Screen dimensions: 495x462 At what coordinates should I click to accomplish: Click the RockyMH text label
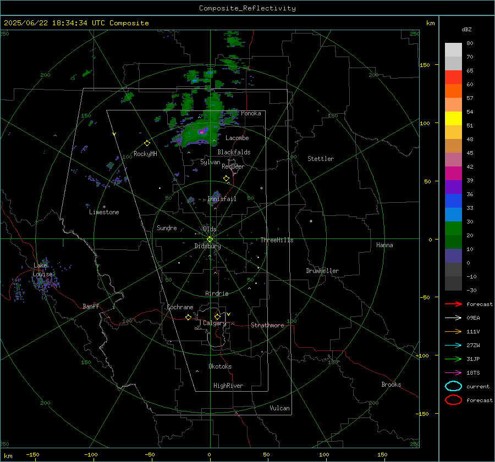pyautogui.click(x=145, y=154)
